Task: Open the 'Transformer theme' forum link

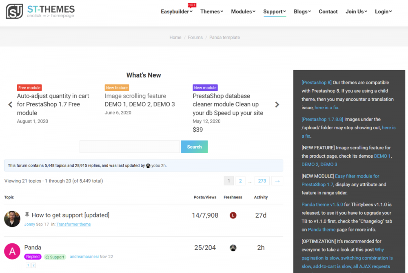Action: (73, 225)
